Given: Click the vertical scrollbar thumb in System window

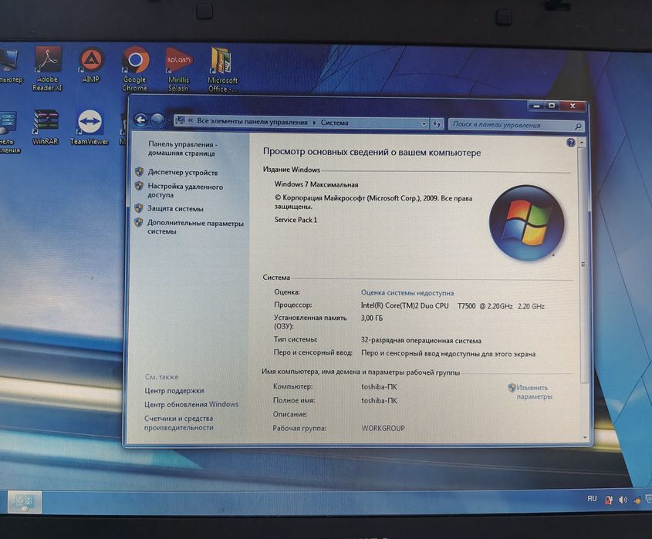Looking at the screenshot, I should [583, 264].
